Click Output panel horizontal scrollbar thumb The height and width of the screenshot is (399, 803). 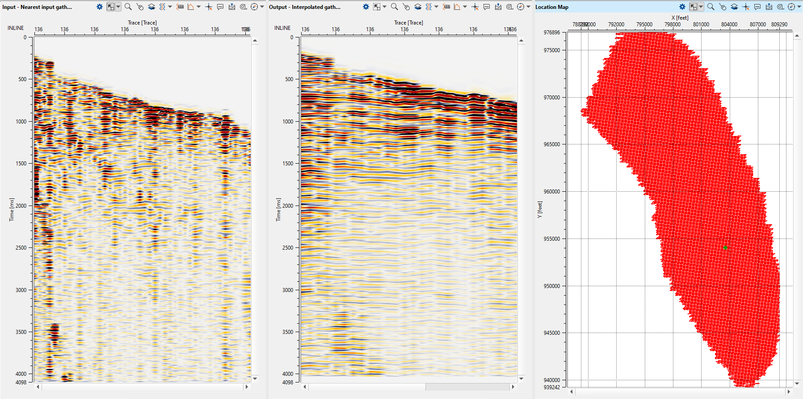click(x=467, y=387)
